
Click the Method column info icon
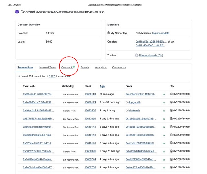tap(73, 86)
